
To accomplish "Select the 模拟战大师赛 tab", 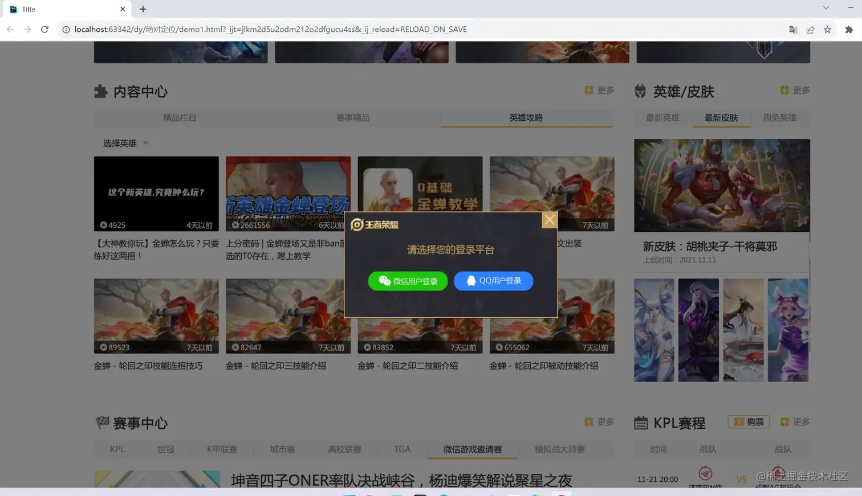I will [560, 449].
